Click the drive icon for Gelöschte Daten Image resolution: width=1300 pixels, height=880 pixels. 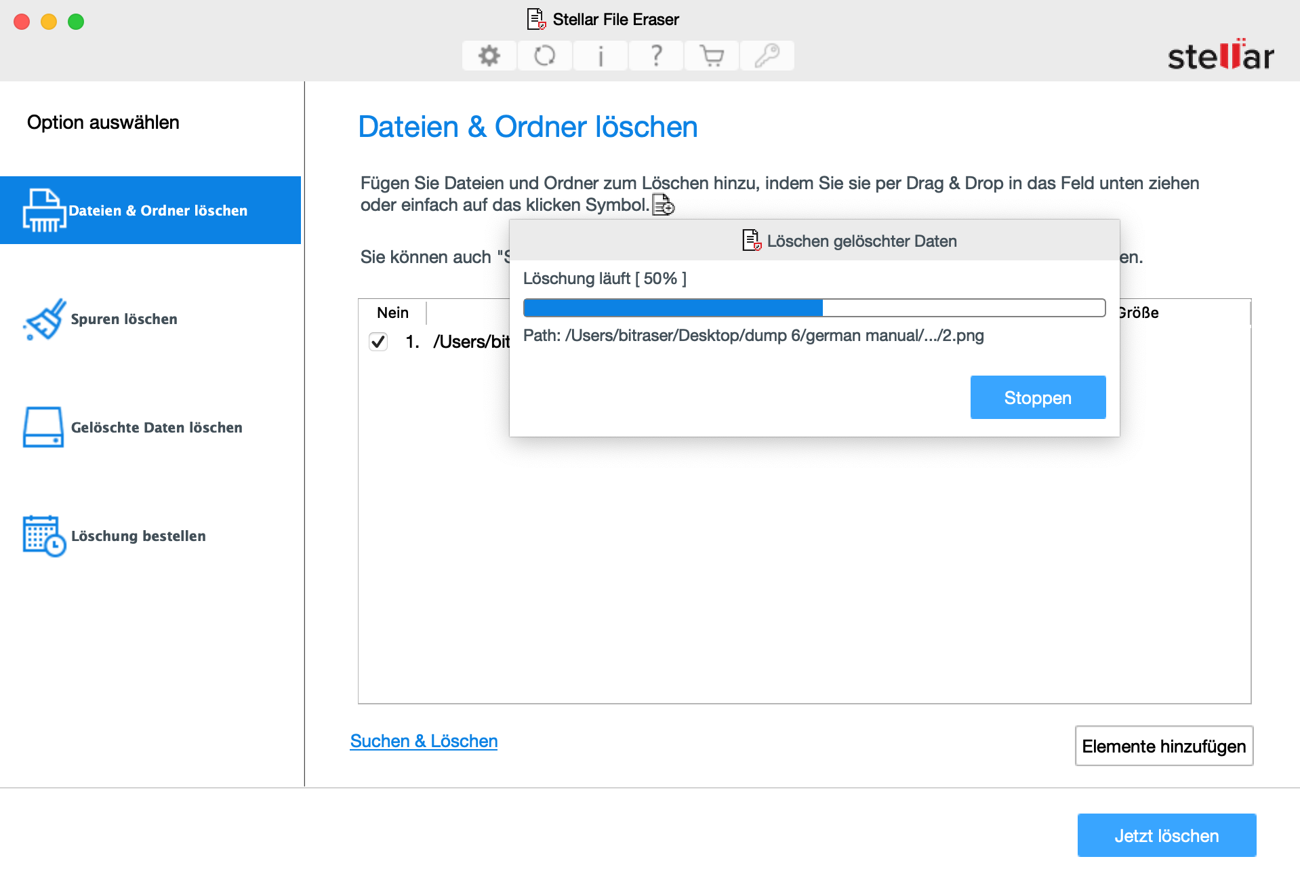[x=44, y=427]
